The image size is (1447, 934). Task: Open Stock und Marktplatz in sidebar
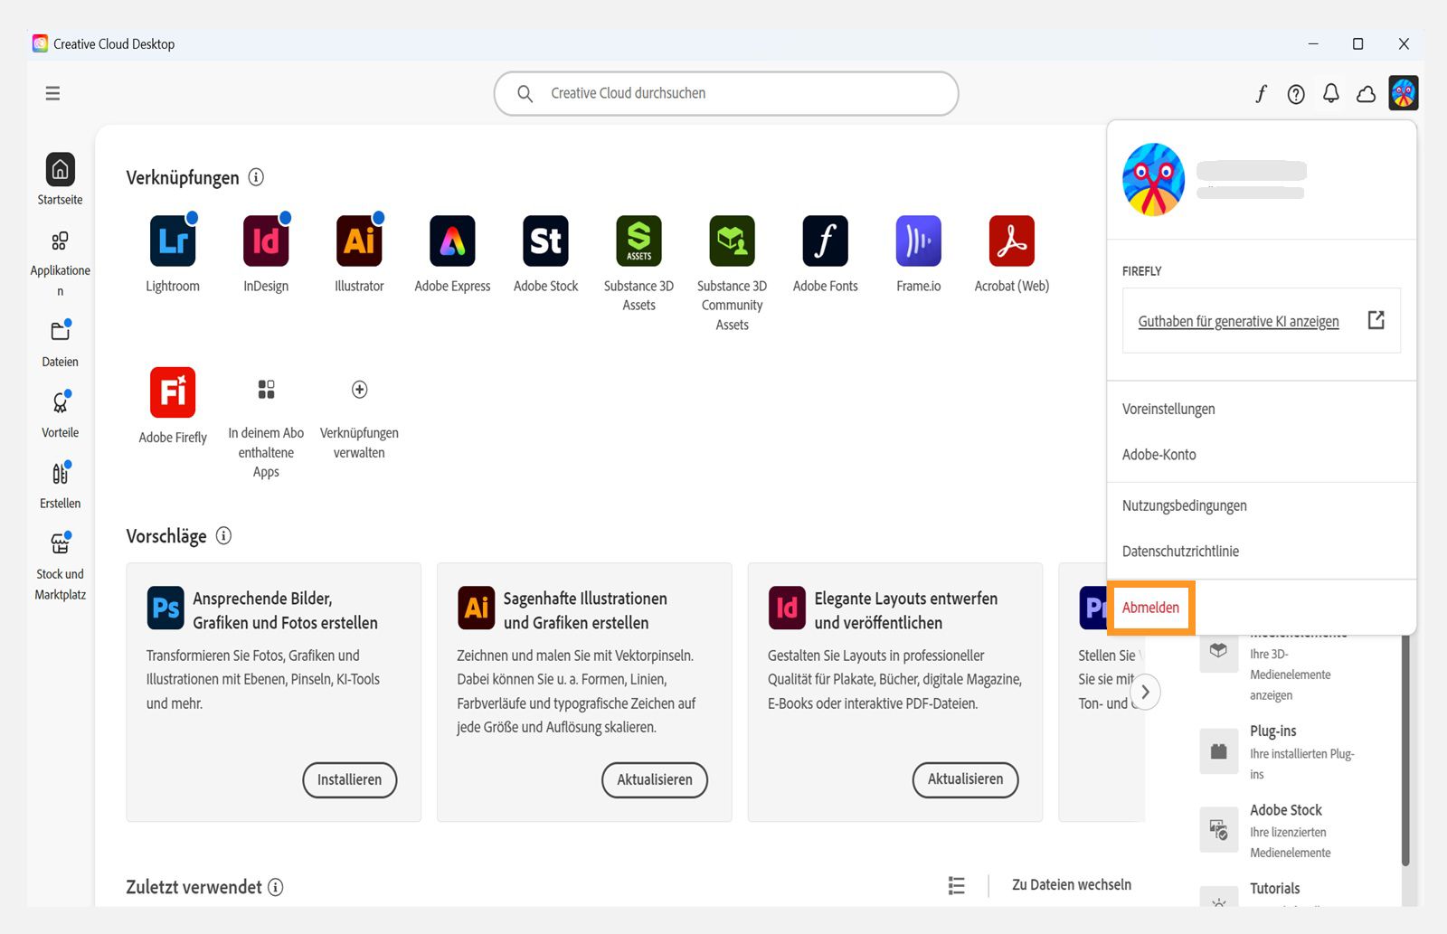click(x=60, y=566)
